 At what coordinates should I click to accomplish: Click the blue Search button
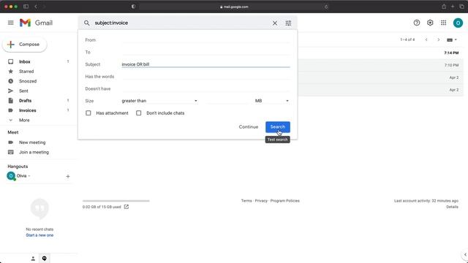278,127
